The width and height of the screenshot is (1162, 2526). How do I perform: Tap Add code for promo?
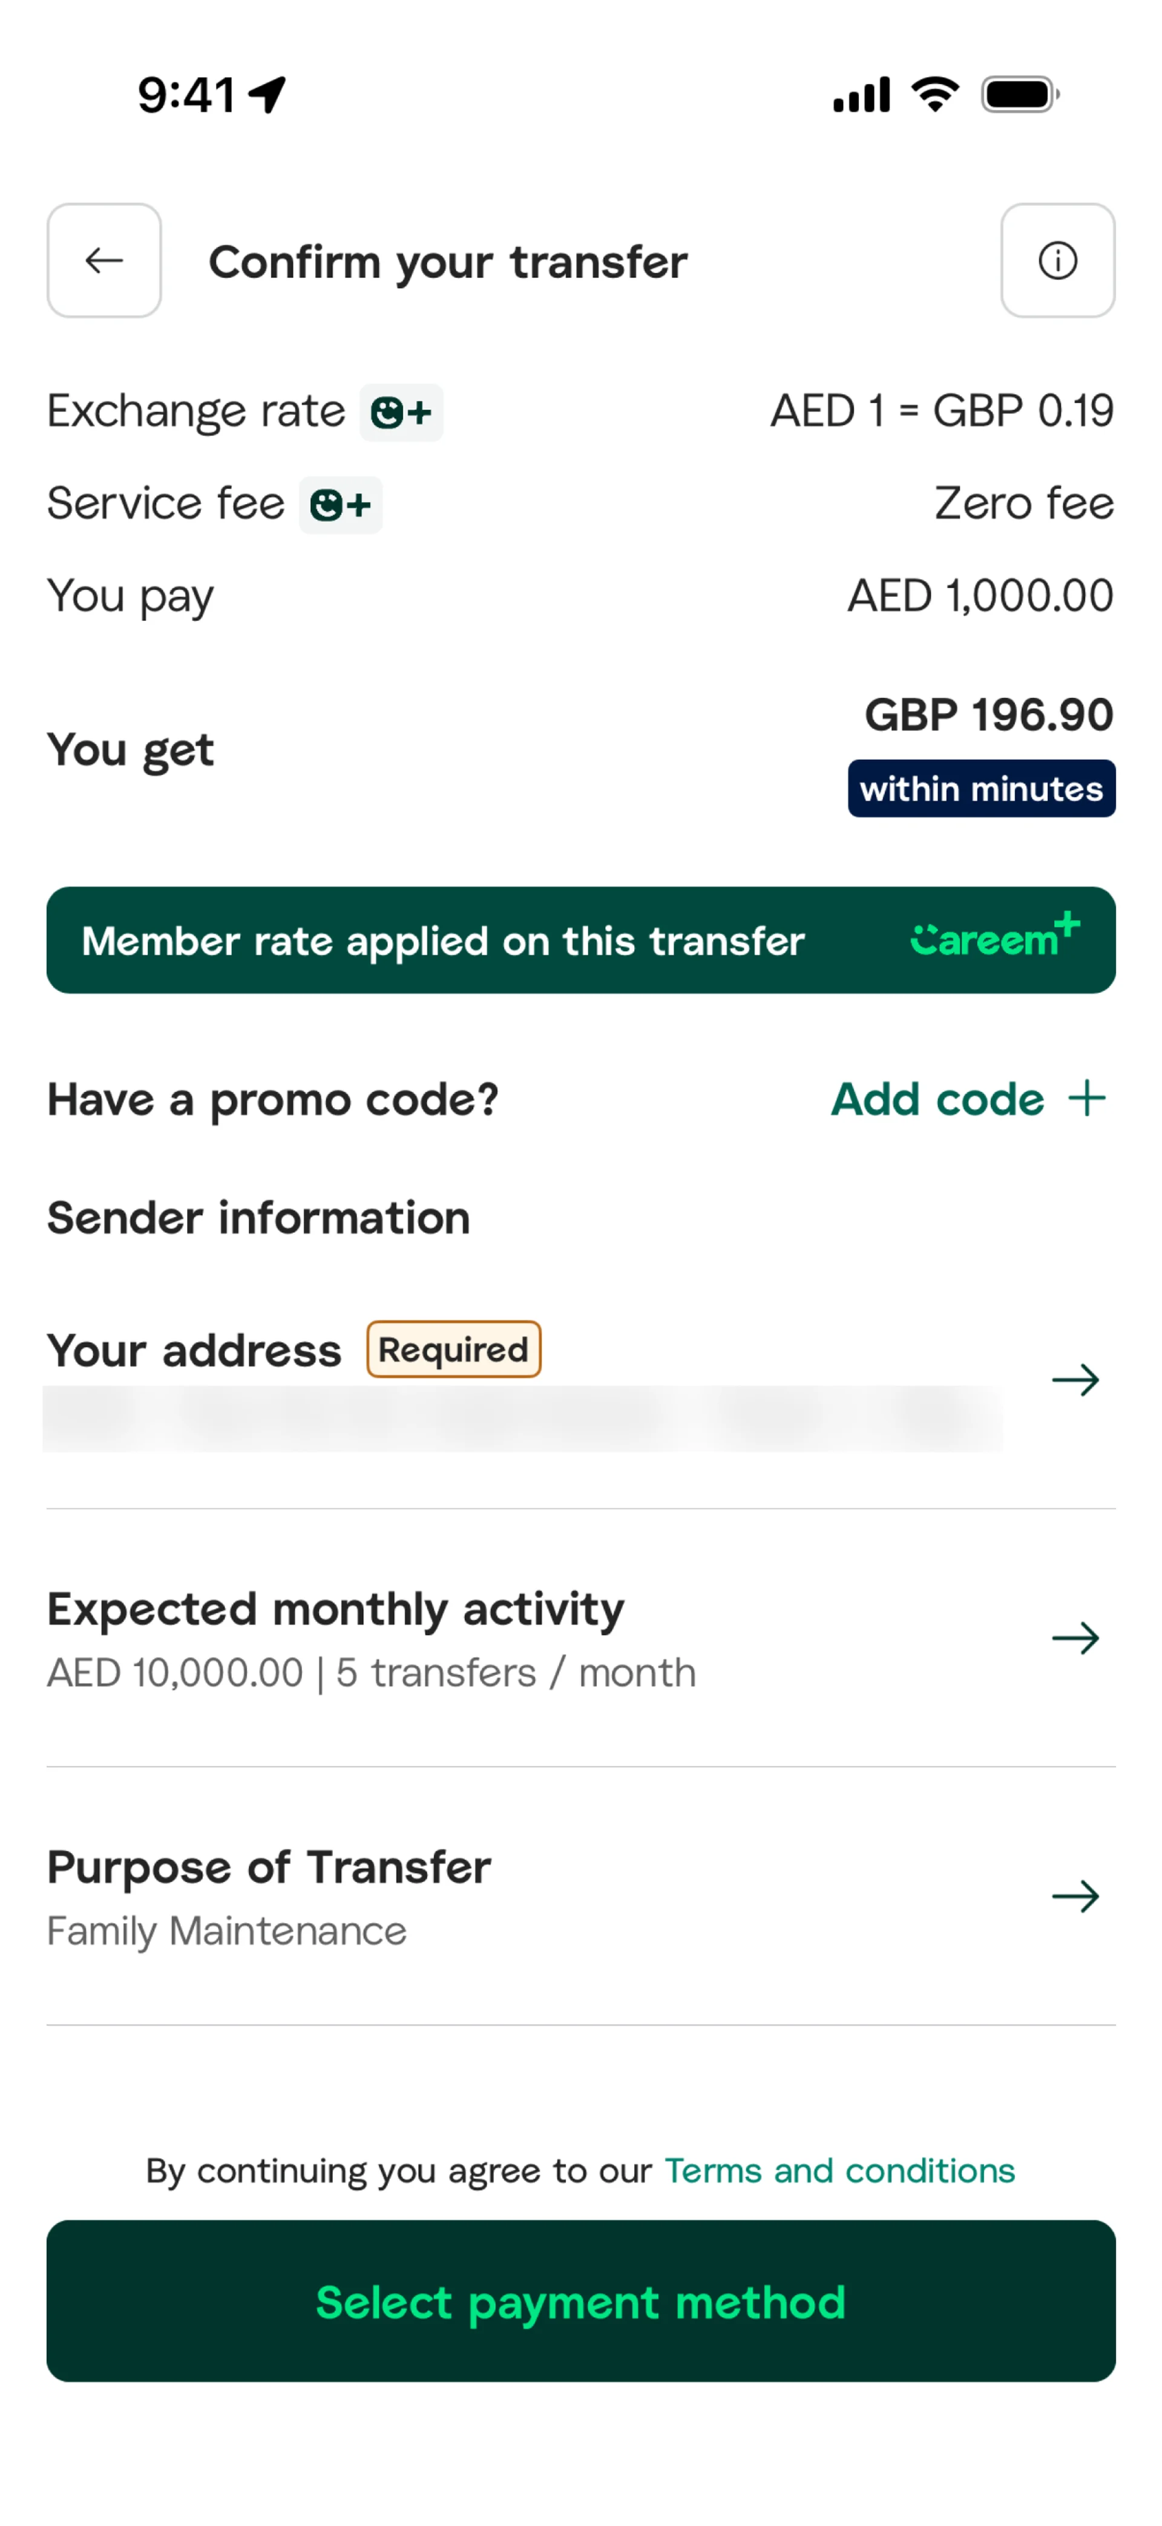pyautogui.click(x=937, y=1099)
